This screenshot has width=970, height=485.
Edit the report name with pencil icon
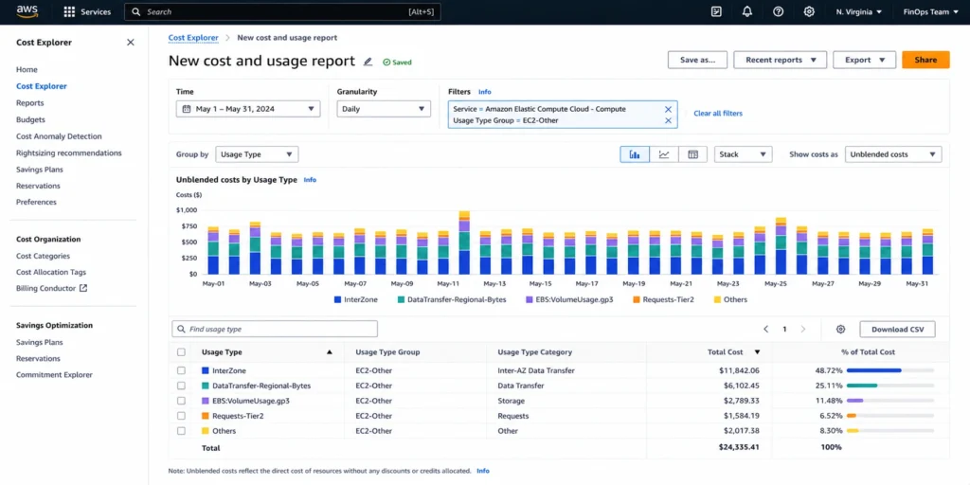click(368, 62)
